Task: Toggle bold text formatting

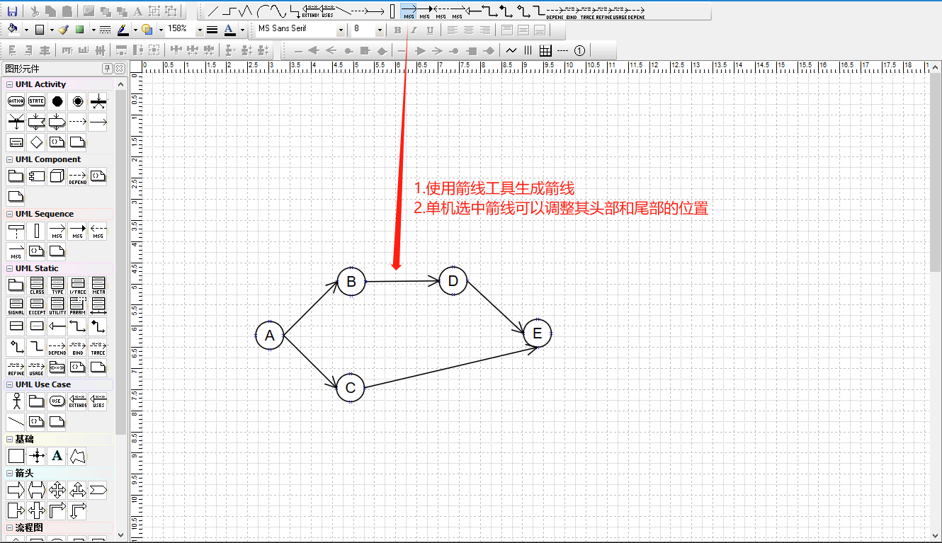Action: tap(397, 30)
